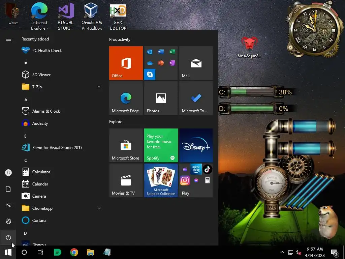Image resolution: width=345 pixels, height=259 pixels.
Task: Click the letter A section header
Action: pos(26,100)
